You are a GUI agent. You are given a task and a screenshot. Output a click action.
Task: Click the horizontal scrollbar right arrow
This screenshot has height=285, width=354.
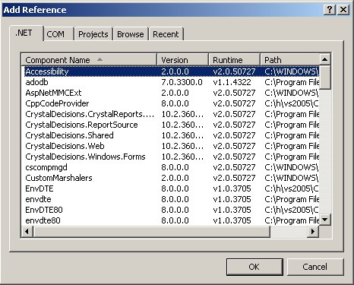tap(313, 231)
